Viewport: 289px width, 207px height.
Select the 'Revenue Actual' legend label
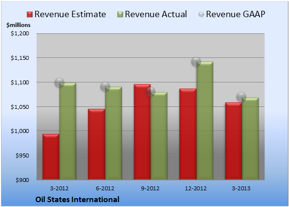[156, 14]
